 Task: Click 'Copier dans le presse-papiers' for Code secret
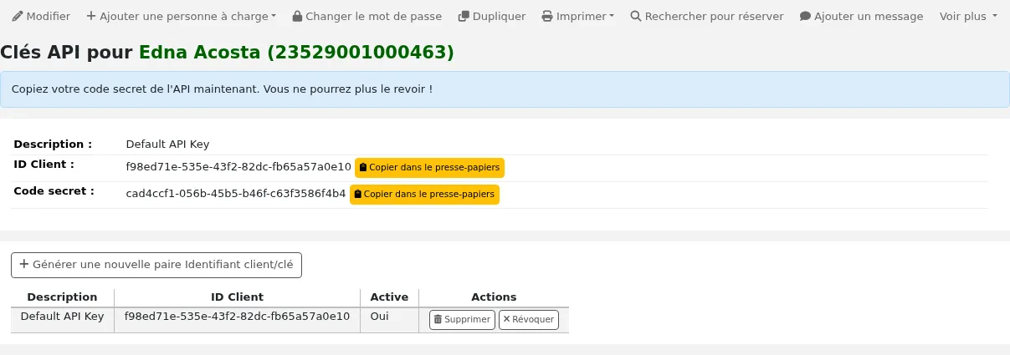point(424,194)
